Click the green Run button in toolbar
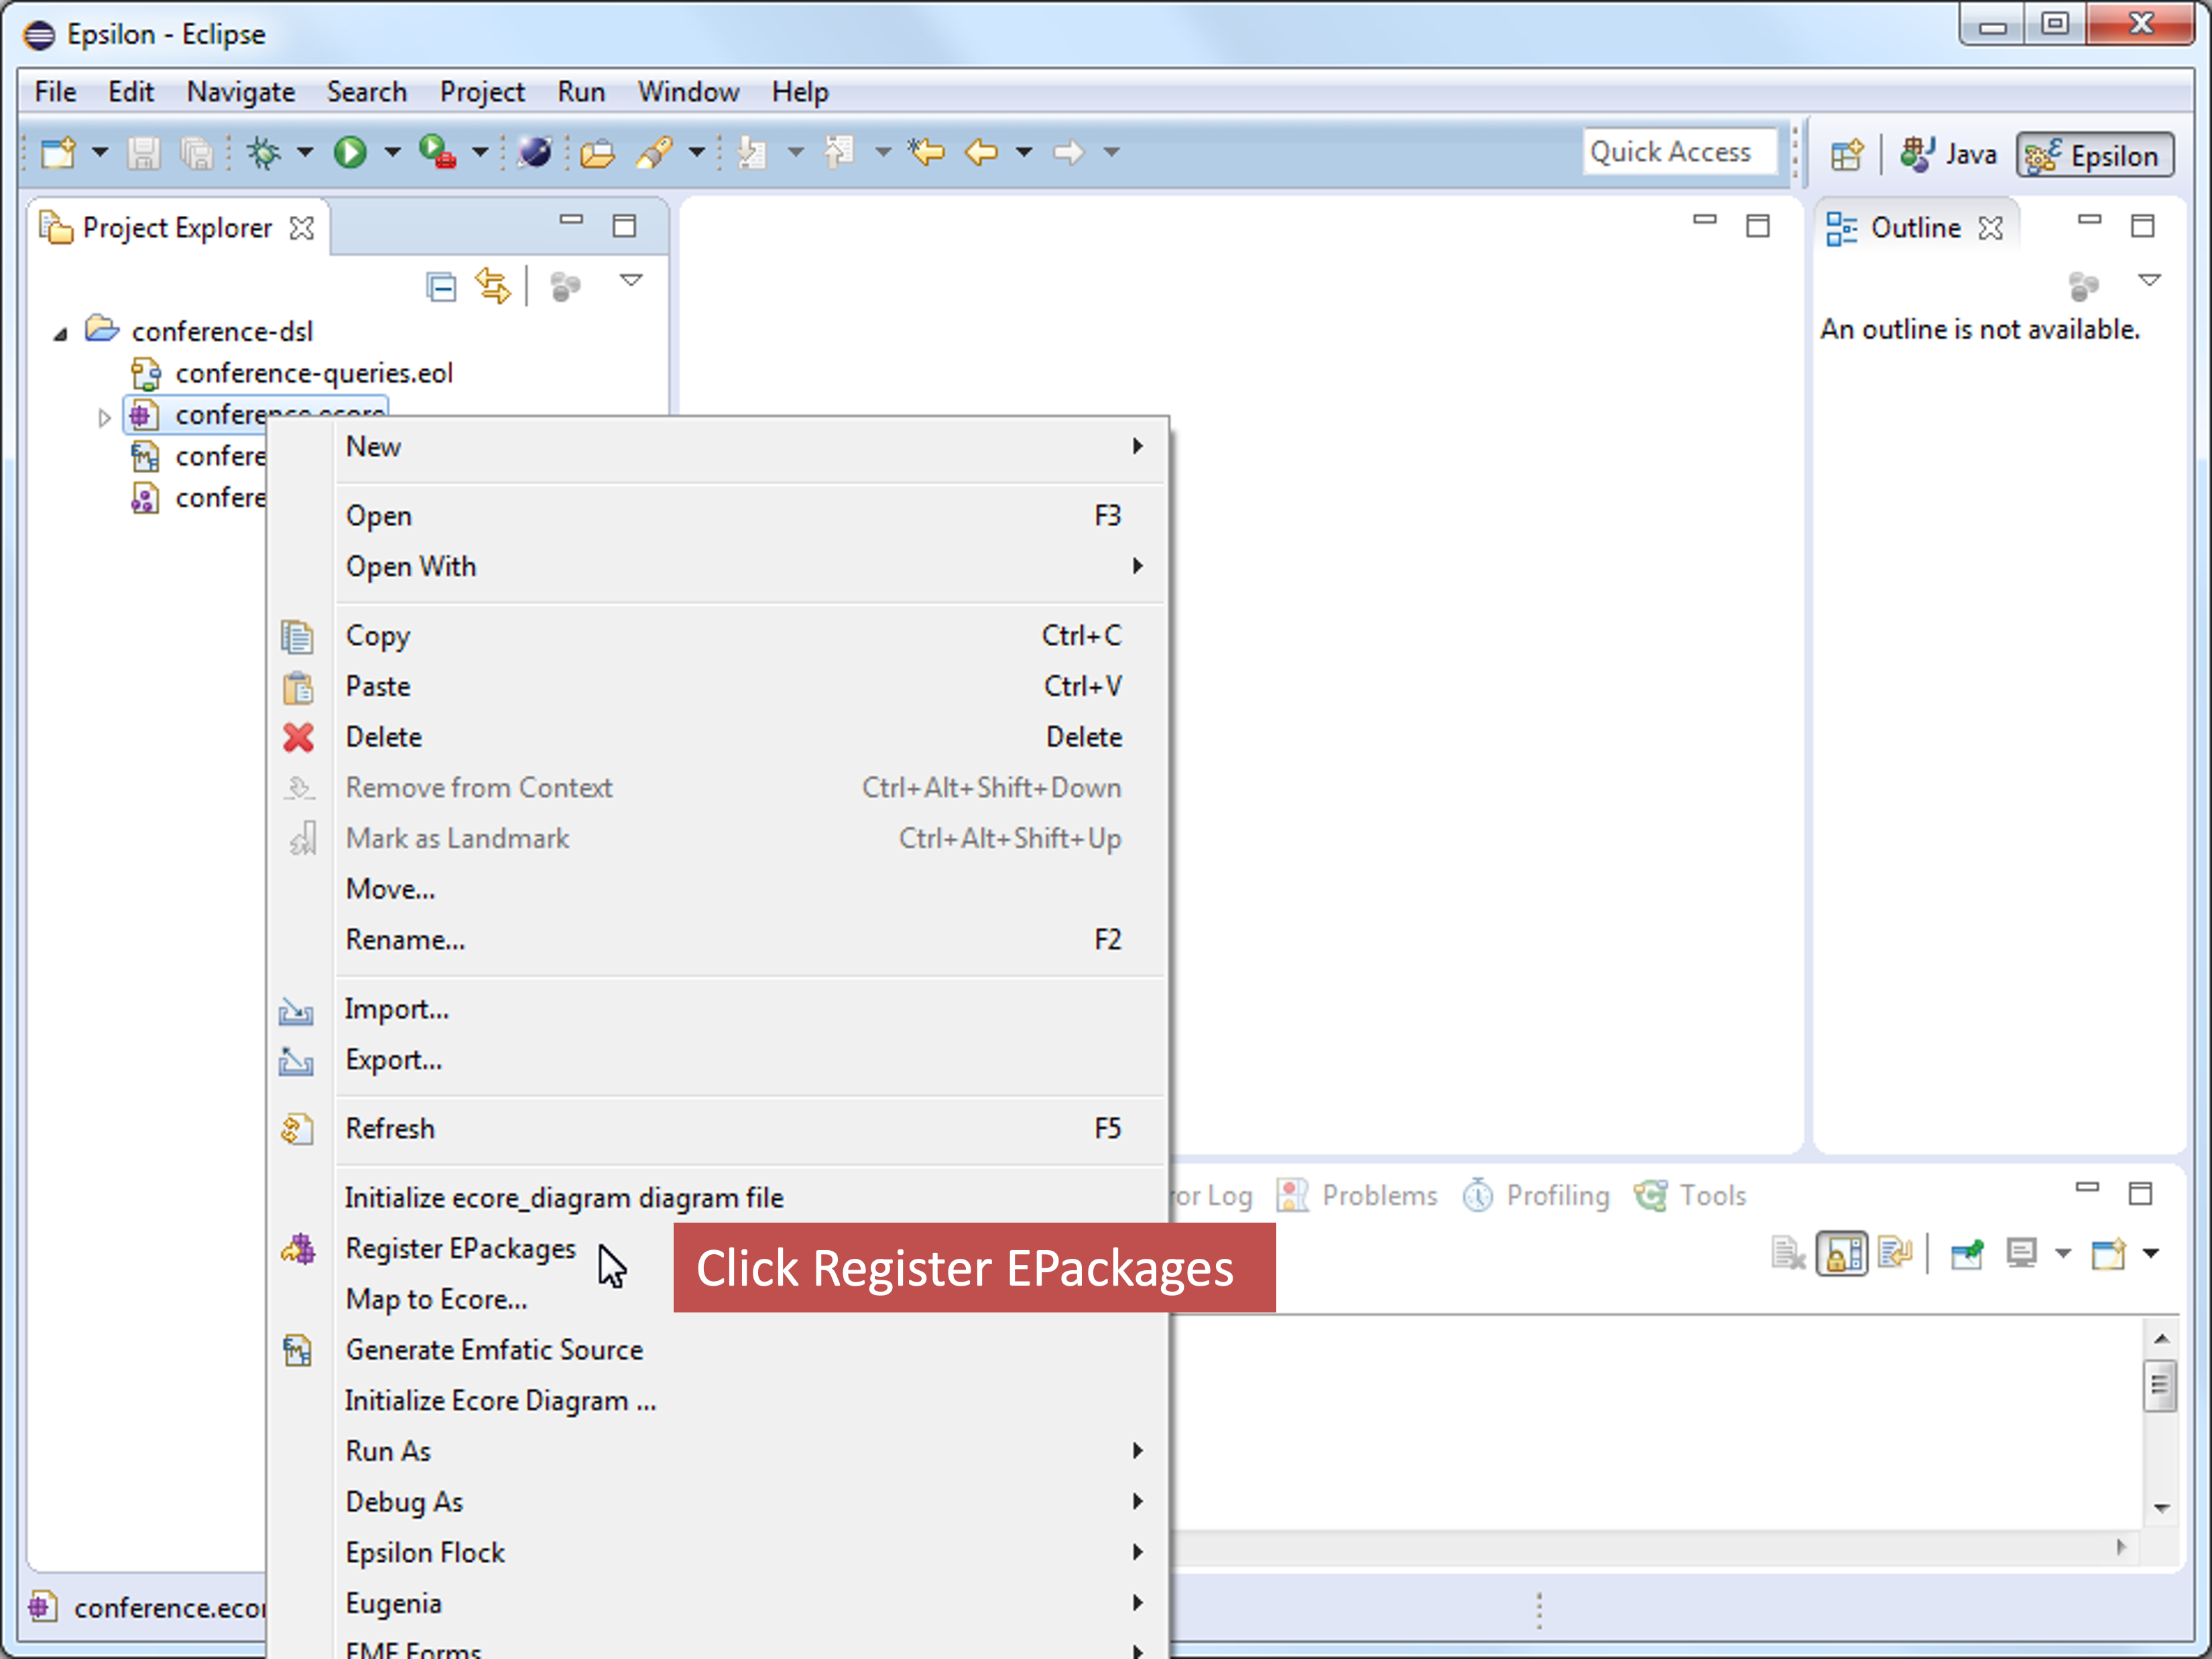 coord(350,152)
